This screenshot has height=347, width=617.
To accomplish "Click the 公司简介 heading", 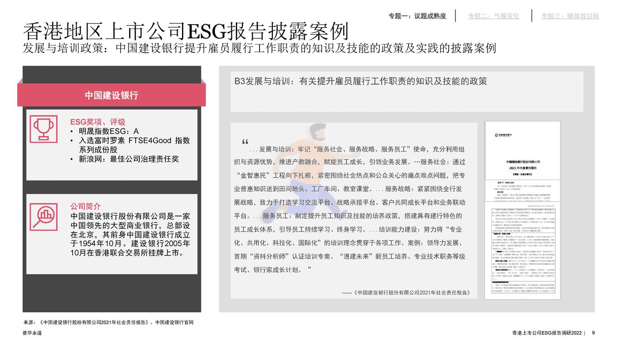I will point(85,207).
